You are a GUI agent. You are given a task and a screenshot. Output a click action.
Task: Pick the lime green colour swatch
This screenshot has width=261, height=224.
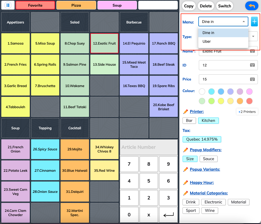click(x=211, y=101)
